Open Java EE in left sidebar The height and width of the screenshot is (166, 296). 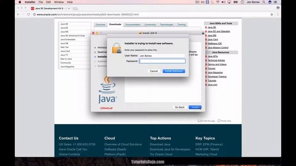click(x=64, y=28)
